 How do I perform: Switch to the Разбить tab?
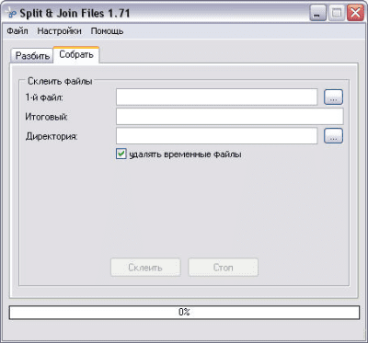32,56
